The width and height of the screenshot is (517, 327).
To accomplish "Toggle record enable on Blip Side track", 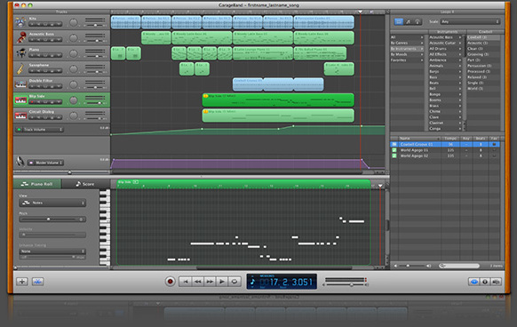I will [32, 102].
